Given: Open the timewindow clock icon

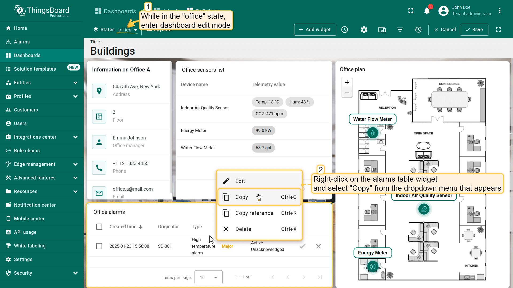Looking at the screenshot, I should [x=345, y=30].
